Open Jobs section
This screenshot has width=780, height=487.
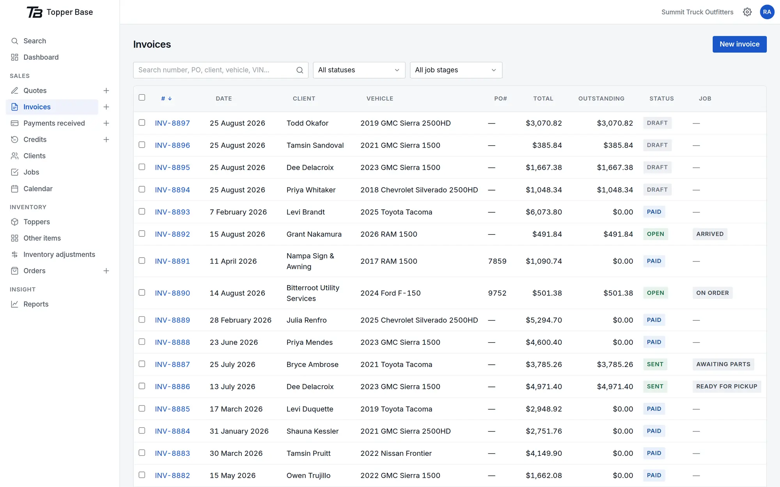[x=31, y=172]
